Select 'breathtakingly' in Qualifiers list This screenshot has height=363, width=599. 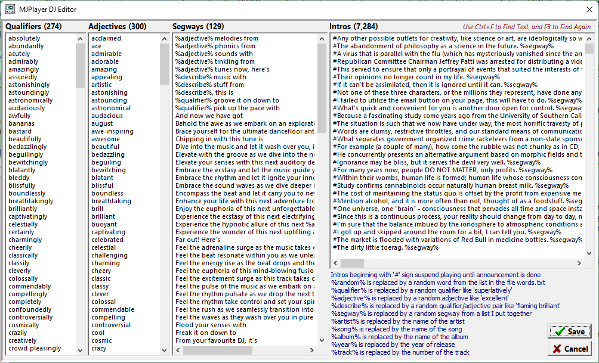(x=31, y=201)
